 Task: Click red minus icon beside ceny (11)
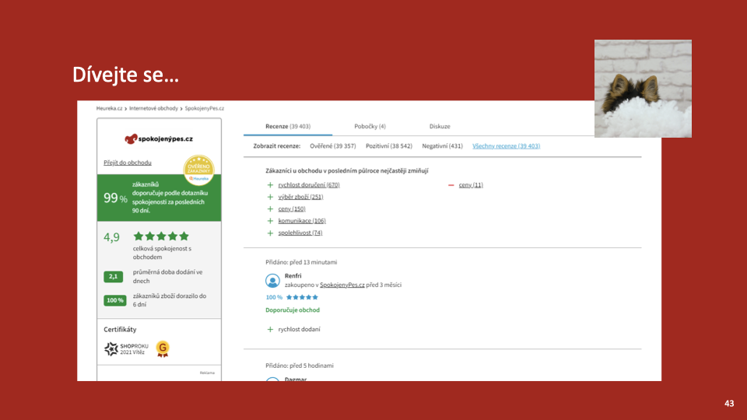451,185
